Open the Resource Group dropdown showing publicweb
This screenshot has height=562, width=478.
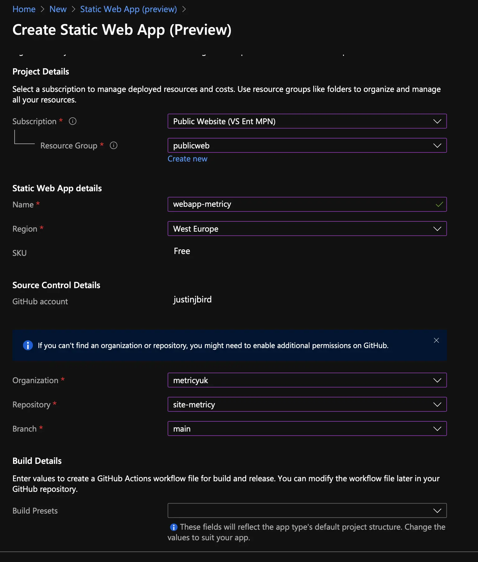[307, 145]
